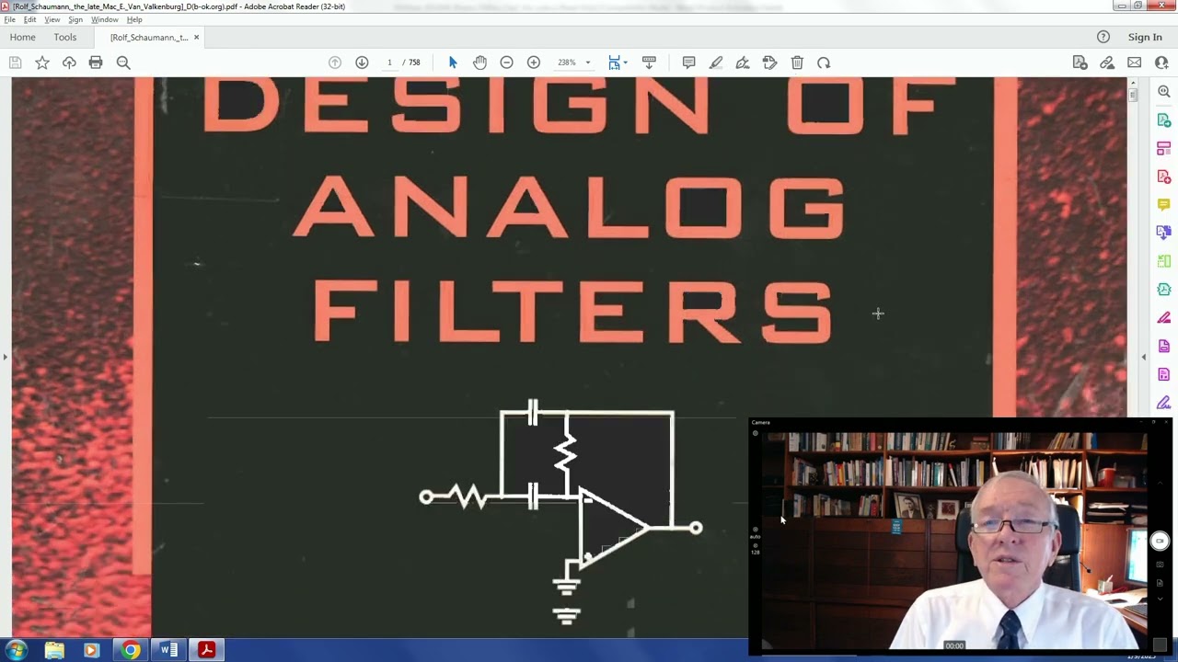This screenshot has width=1178, height=662.
Task: Rotate the page with rotate icon
Action: click(x=824, y=63)
